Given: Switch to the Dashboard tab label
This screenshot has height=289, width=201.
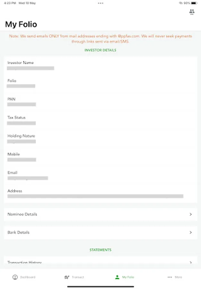Looking at the screenshot, I should pyautogui.click(x=28, y=277).
